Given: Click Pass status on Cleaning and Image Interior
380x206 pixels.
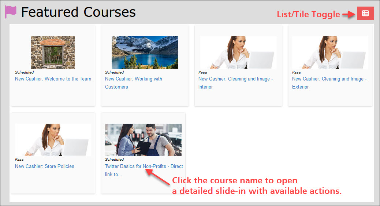Looking at the screenshot, I should (x=203, y=72).
